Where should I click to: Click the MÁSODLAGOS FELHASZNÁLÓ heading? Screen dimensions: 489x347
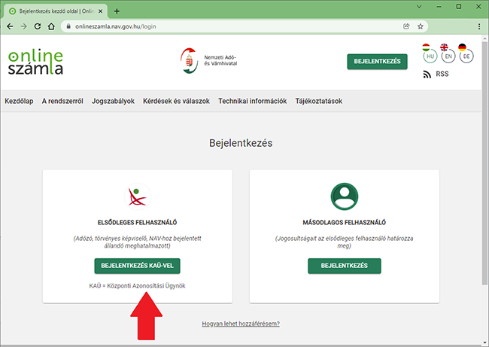click(x=345, y=223)
